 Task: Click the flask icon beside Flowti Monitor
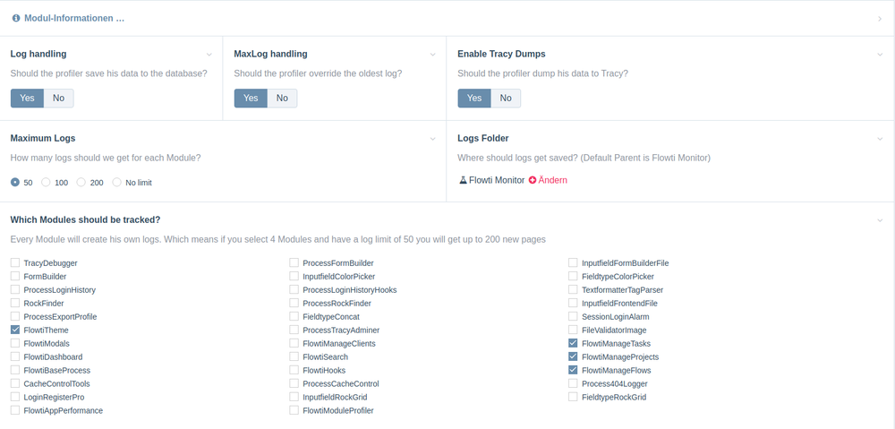pyautogui.click(x=462, y=180)
